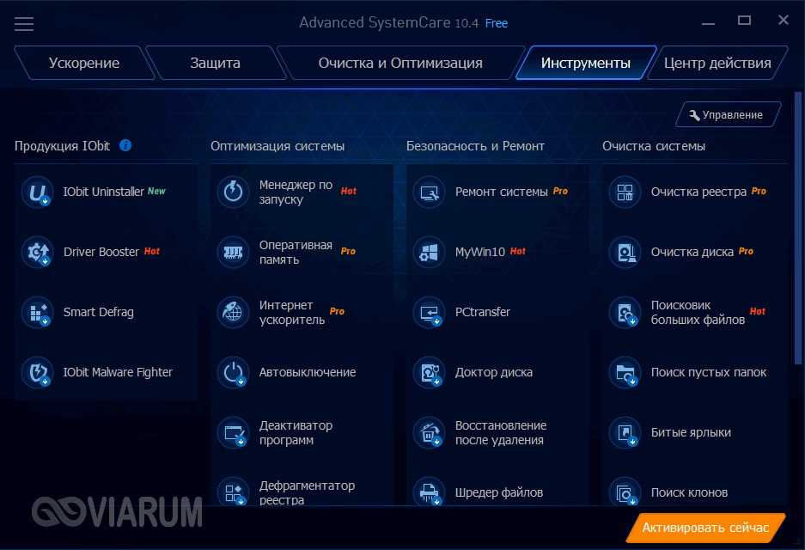The height and width of the screenshot is (550, 805).
Task: Click the Доктор диска label
Action: (x=494, y=372)
